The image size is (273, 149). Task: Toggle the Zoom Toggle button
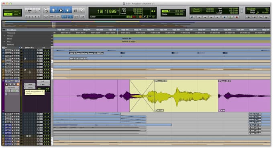click(46, 17)
